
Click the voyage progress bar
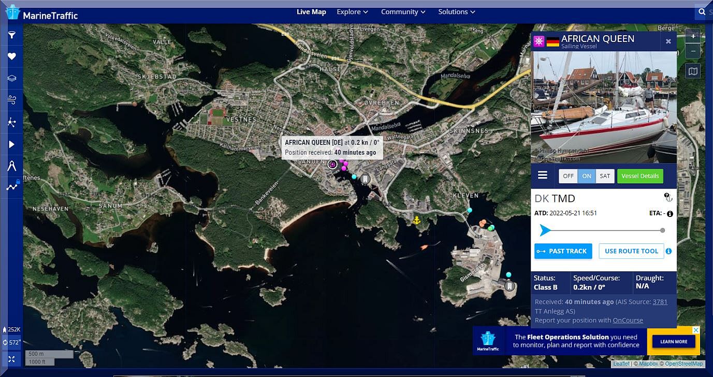click(603, 230)
